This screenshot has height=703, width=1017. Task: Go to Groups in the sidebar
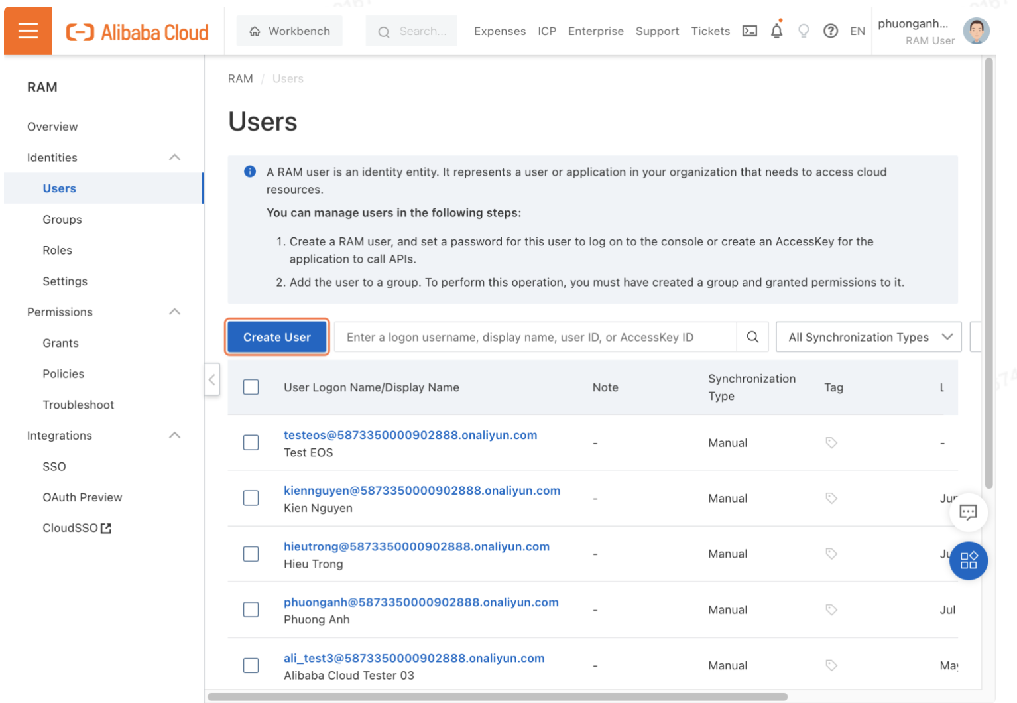tap(62, 220)
